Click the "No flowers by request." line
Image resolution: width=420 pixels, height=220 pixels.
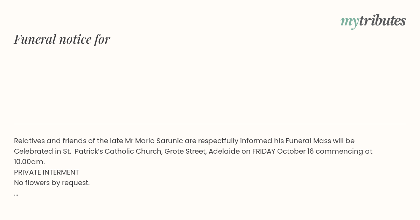[x=52, y=183]
